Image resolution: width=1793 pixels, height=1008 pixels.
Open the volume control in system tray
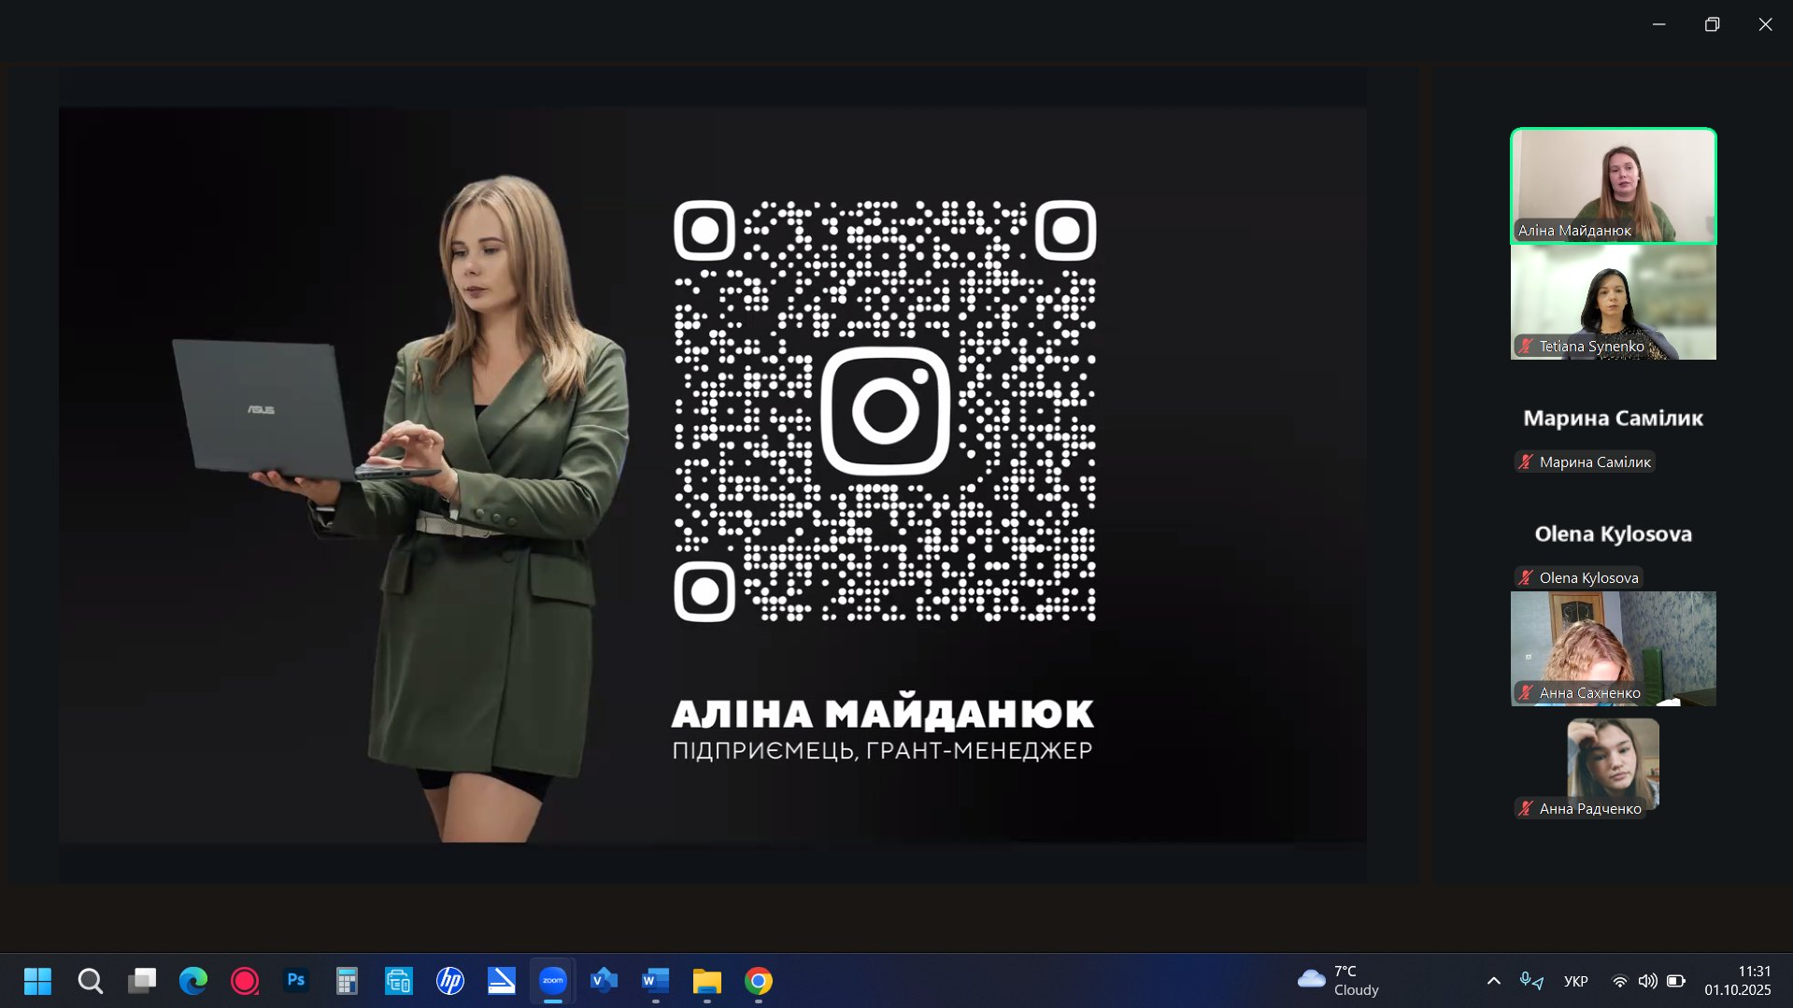coord(1647,981)
